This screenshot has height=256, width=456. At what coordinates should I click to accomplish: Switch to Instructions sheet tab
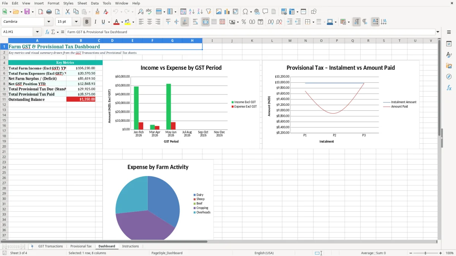[x=130, y=246]
